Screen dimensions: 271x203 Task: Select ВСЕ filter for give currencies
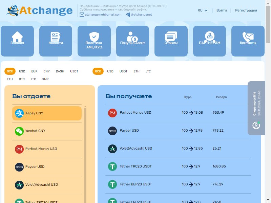[x=10, y=71]
